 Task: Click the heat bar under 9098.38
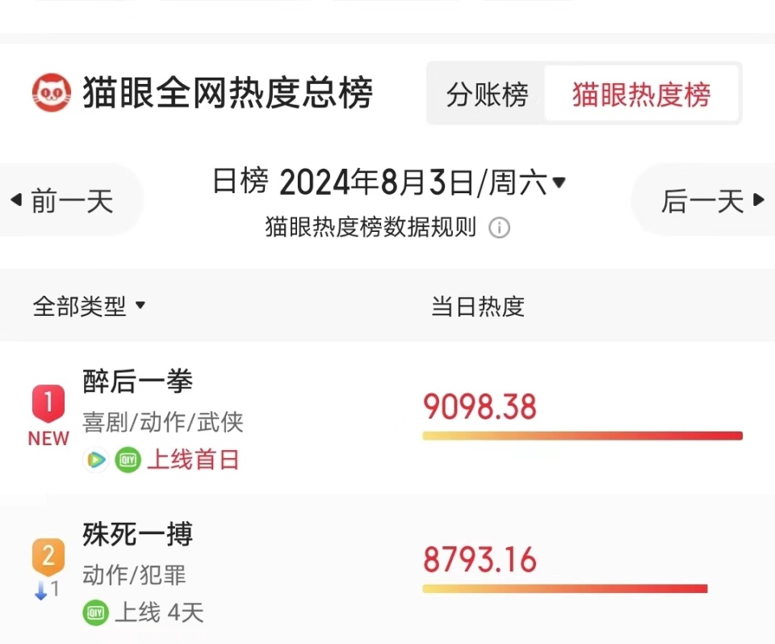point(581,436)
